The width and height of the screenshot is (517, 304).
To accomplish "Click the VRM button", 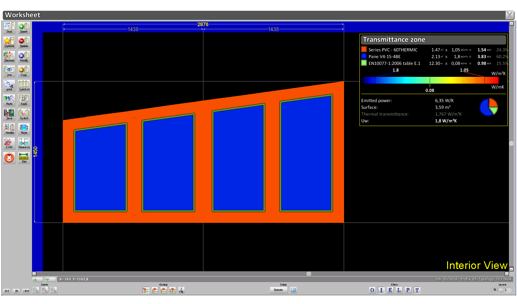I will coord(26,291).
